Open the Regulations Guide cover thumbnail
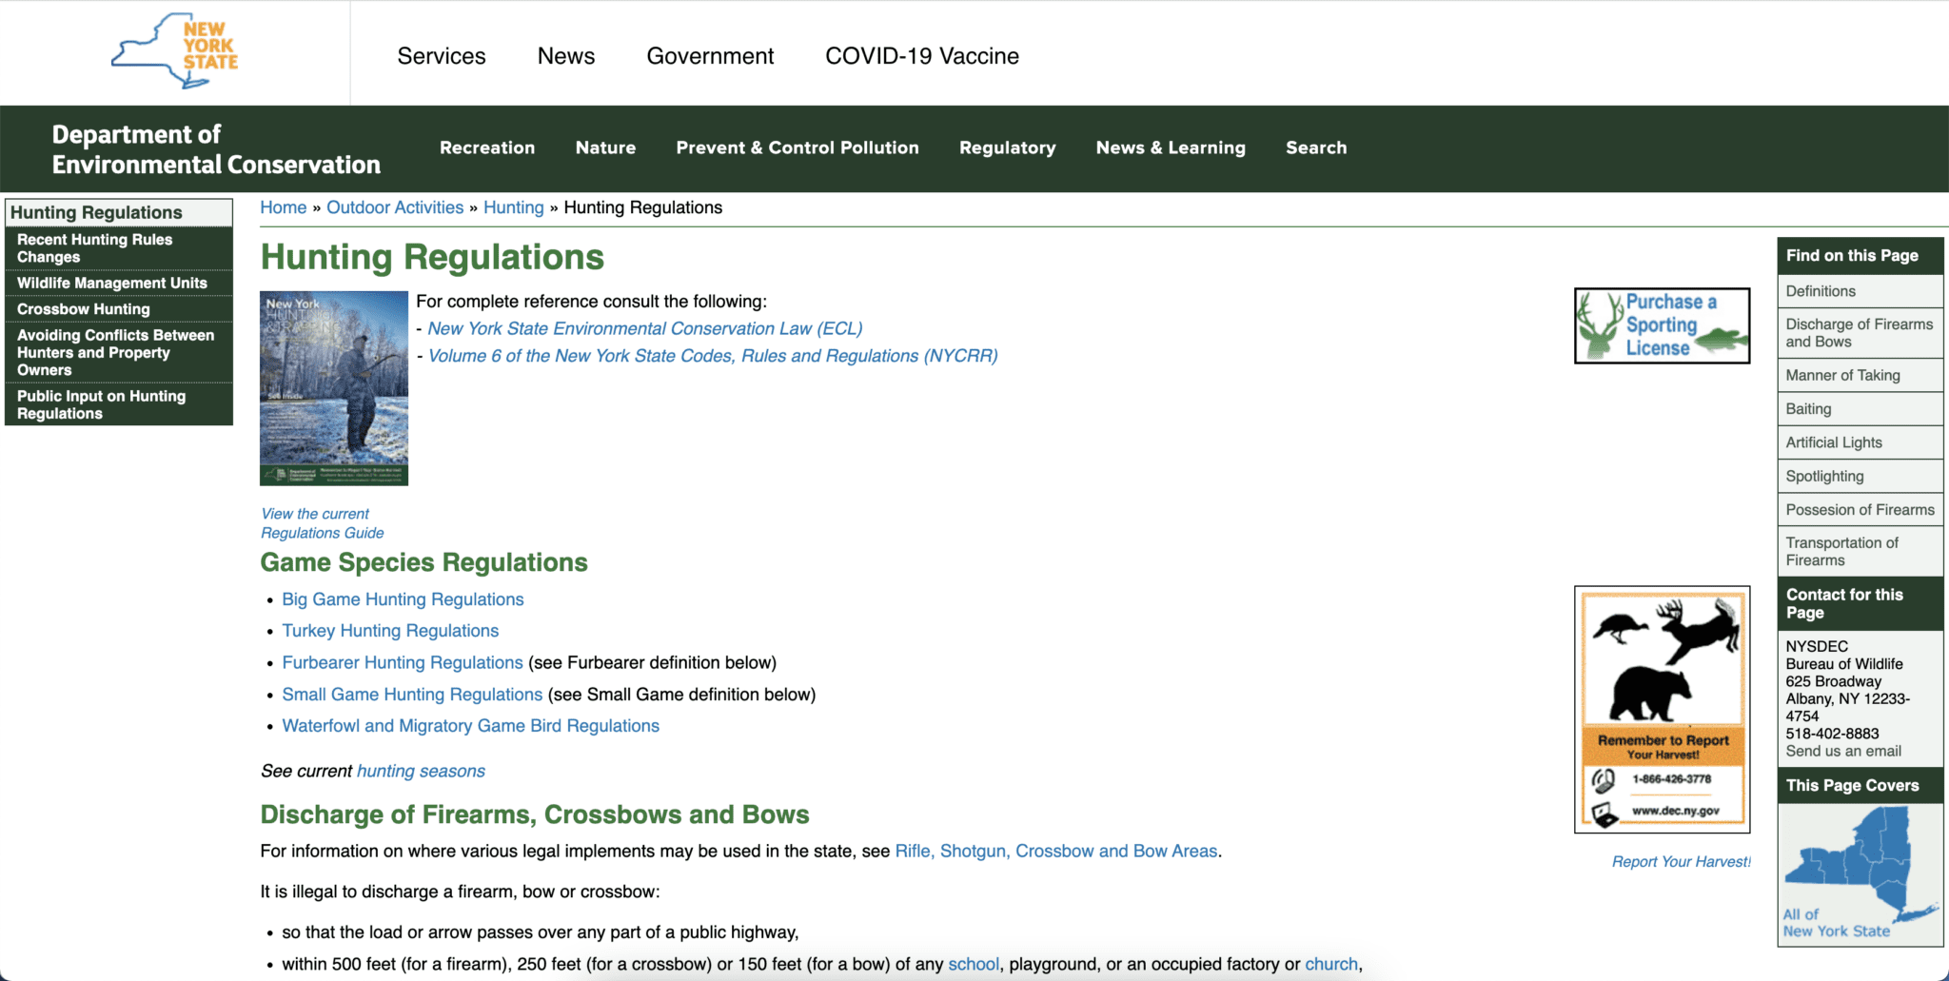The image size is (1949, 981). pos(334,388)
